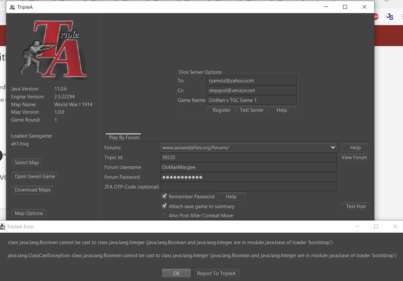Click the TripleA Error dialog title icon
403x281 pixels.
(x=3, y=226)
